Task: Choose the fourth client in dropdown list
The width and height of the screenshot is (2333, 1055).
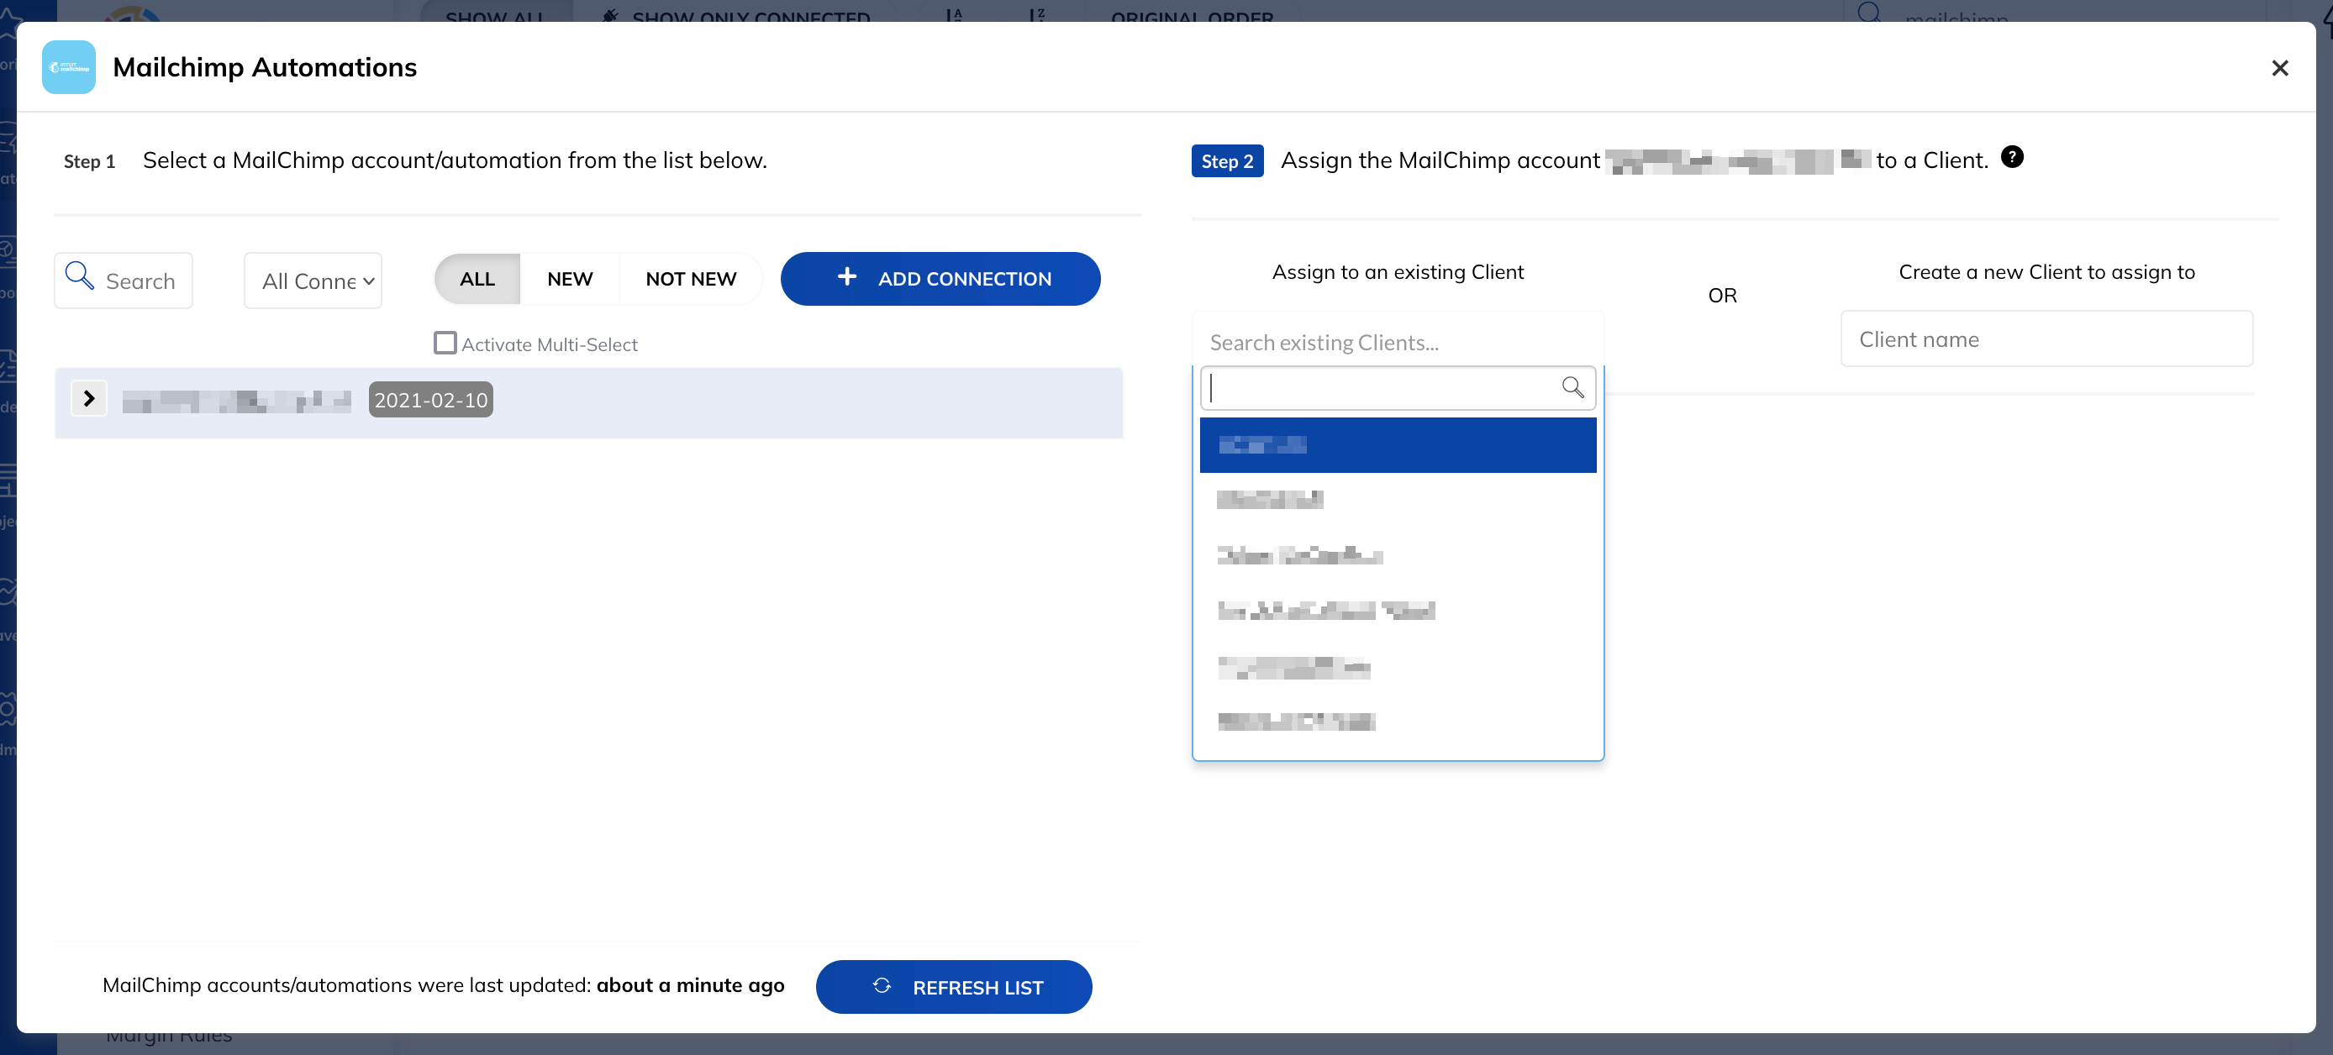Action: pos(1398,611)
